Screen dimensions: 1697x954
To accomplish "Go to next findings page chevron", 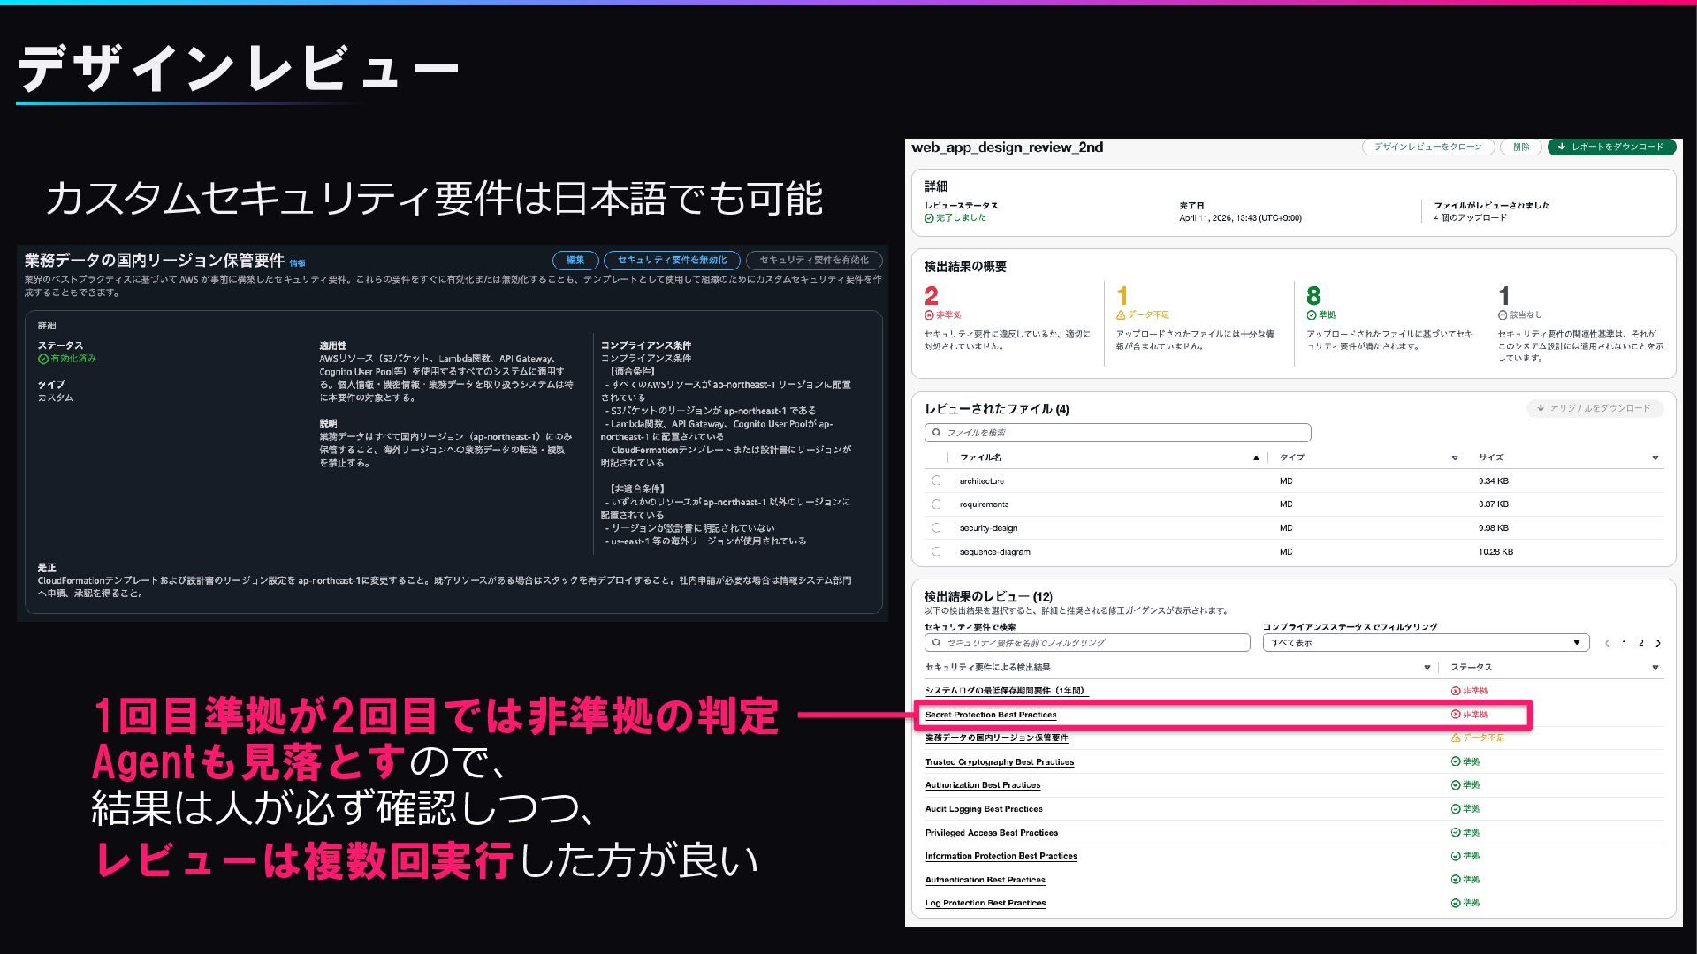I will (x=1658, y=643).
